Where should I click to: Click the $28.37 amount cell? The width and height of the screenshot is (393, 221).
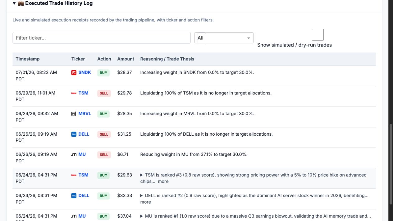click(x=125, y=72)
